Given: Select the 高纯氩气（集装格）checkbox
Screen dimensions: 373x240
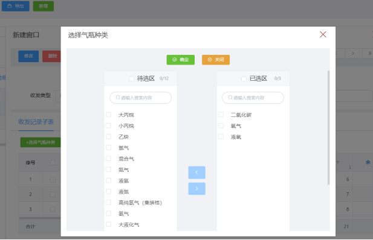Looking at the screenshot, I should pyautogui.click(x=109, y=202).
